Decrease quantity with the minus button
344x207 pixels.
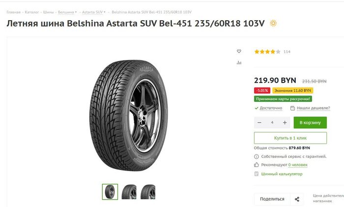point(259,122)
